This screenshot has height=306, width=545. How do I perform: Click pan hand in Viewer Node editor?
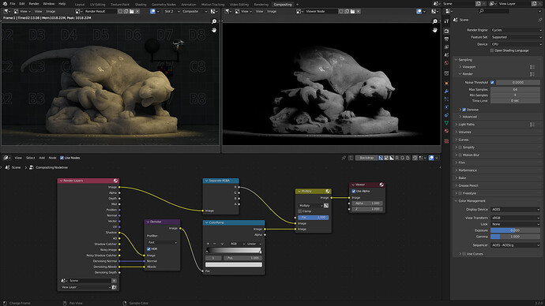tap(435, 30)
